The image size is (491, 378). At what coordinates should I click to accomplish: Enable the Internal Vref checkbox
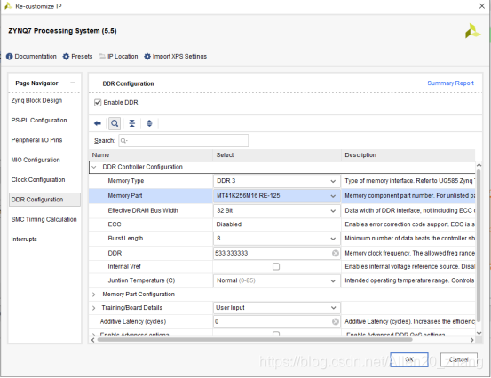[x=276, y=266]
